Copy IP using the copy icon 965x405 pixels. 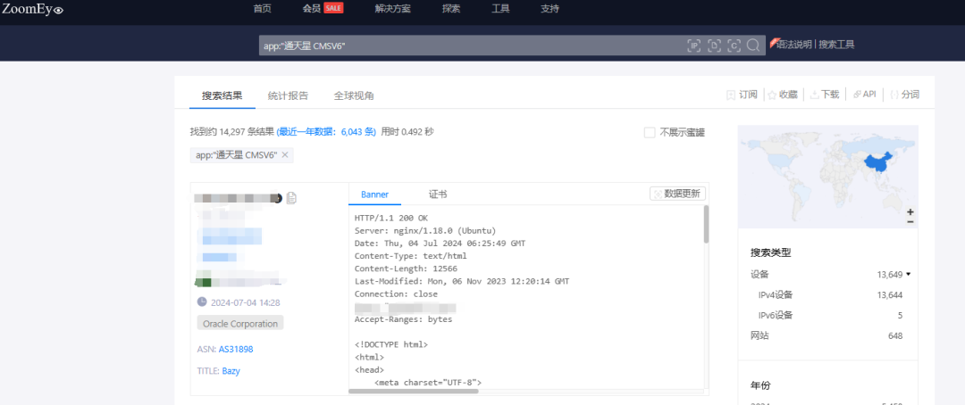point(291,198)
